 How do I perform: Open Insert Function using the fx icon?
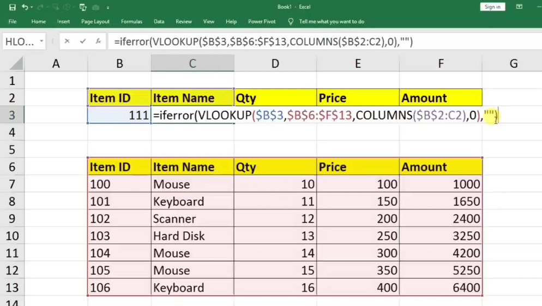[x=98, y=41]
